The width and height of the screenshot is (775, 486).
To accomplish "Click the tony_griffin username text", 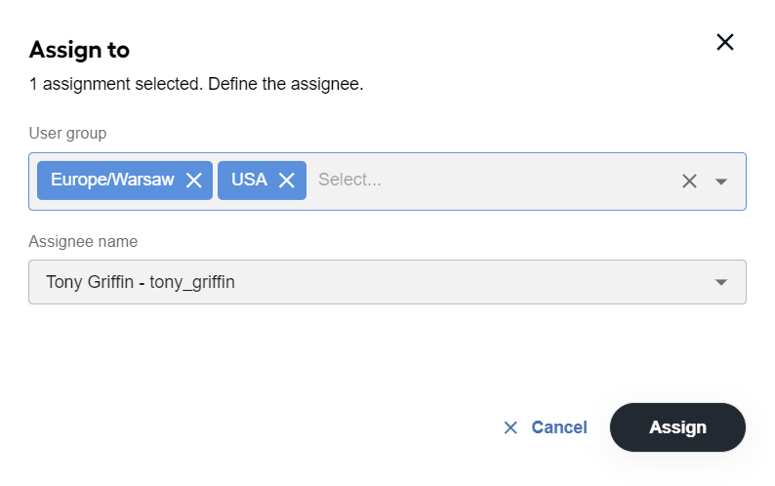I will pos(192,282).
